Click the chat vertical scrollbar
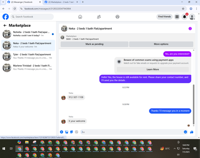Image resolution: width=200 pixels, height=158 pixels. tap(194, 104)
